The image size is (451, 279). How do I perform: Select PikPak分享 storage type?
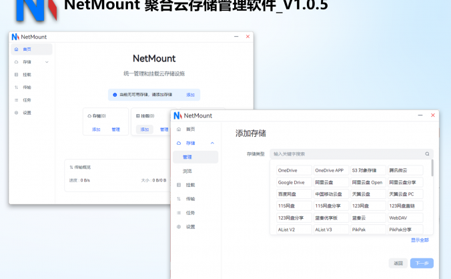(405, 230)
